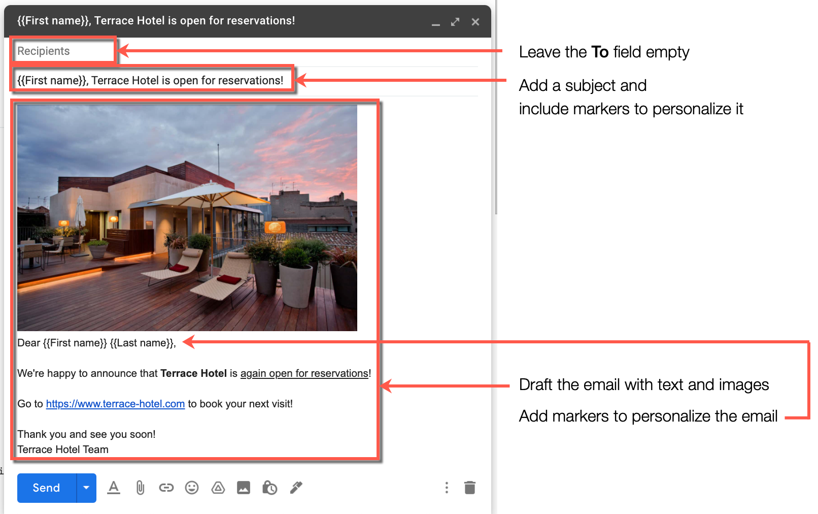Minimize the compose window
Screen dimensions: 818x514
436,23
